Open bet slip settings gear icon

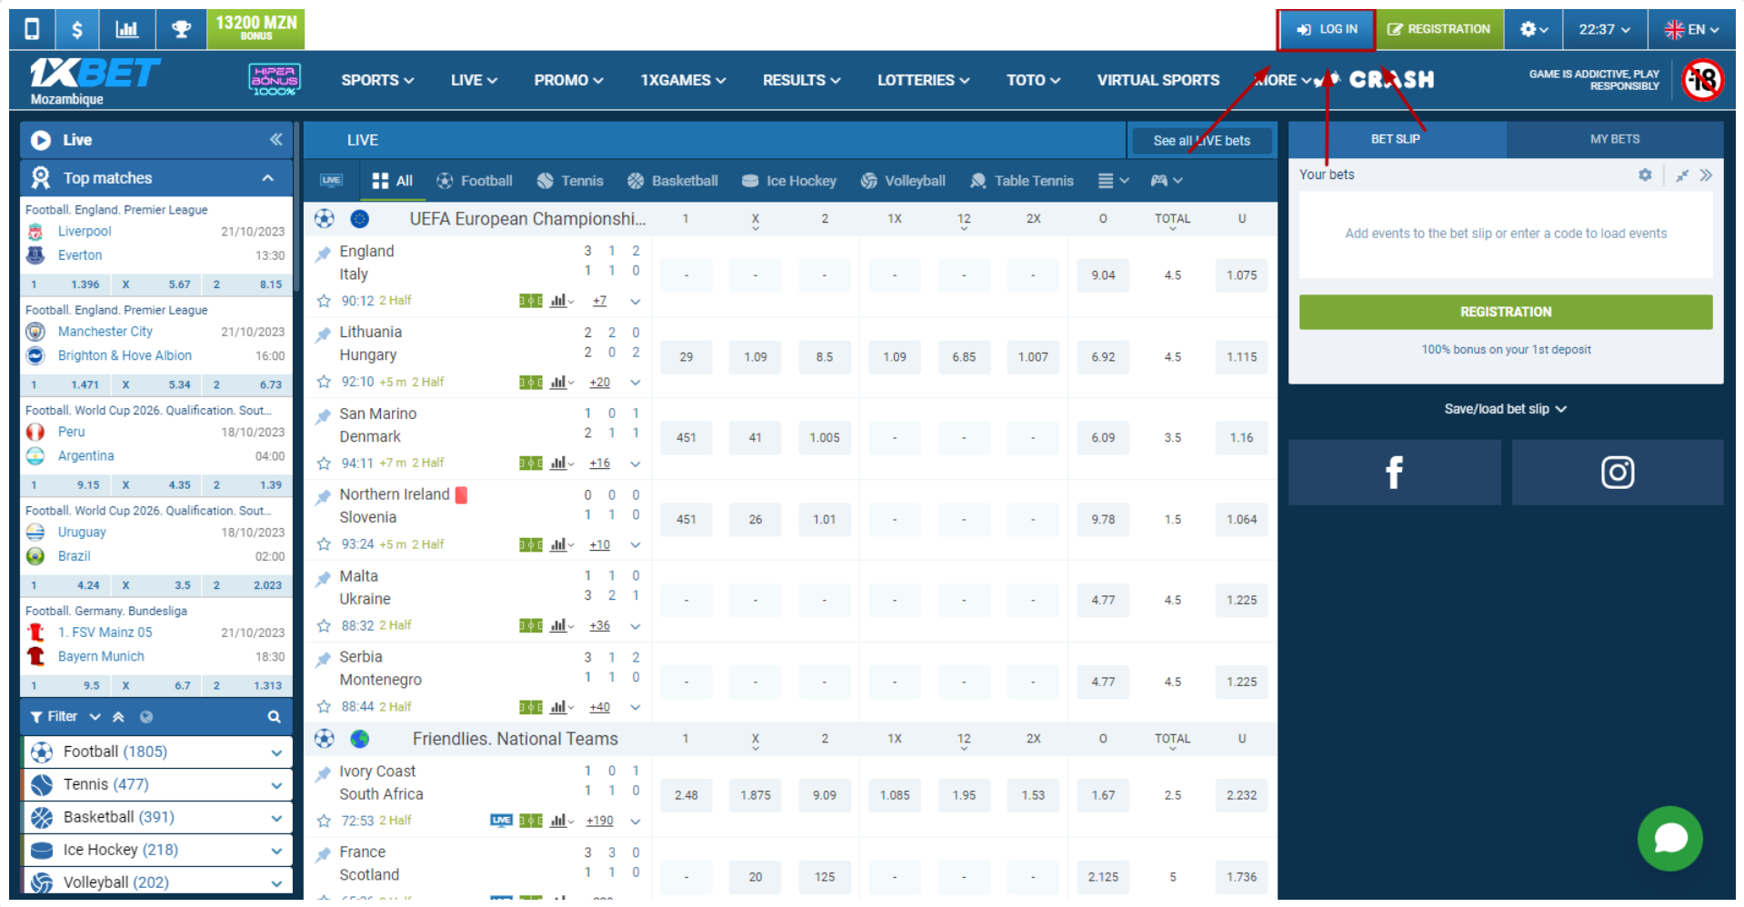coord(1645,174)
